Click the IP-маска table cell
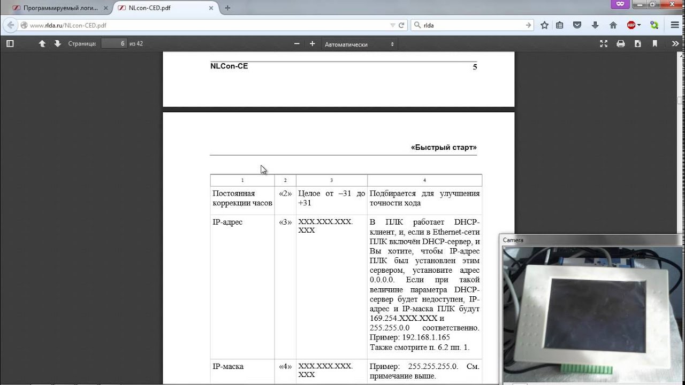The height and width of the screenshot is (385, 685). pos(242,372)
